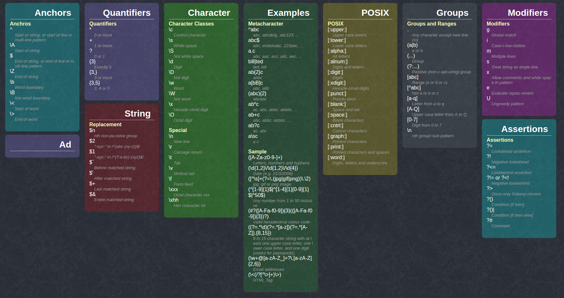
Task: Click the Character Classes subsection heading
Action: [191, 24]
